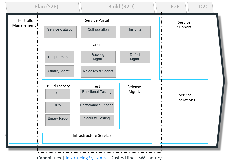The width and height of the screenshot is (230, 163).
Task: Click the Service Catalog box
Action: (x=60, y=32)
